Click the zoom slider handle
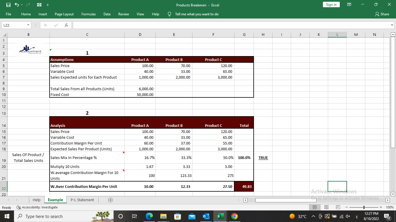The width and height of the screenshot is (396, 222). [x=364, y=207]
